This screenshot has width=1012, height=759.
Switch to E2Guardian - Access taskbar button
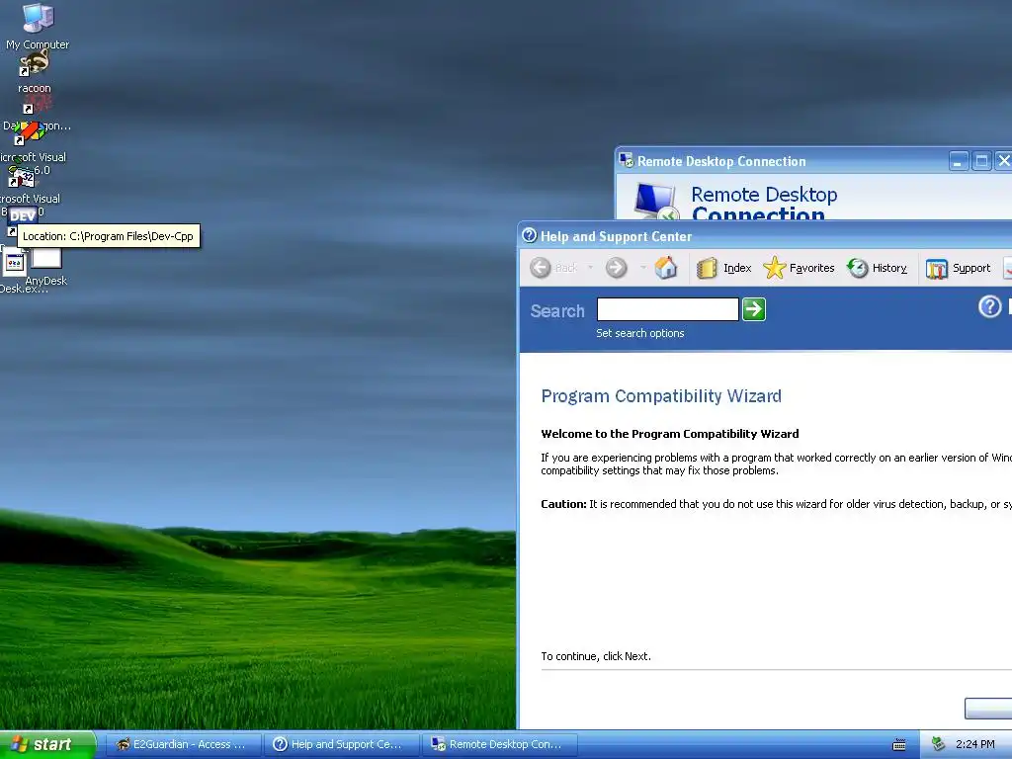182,744
